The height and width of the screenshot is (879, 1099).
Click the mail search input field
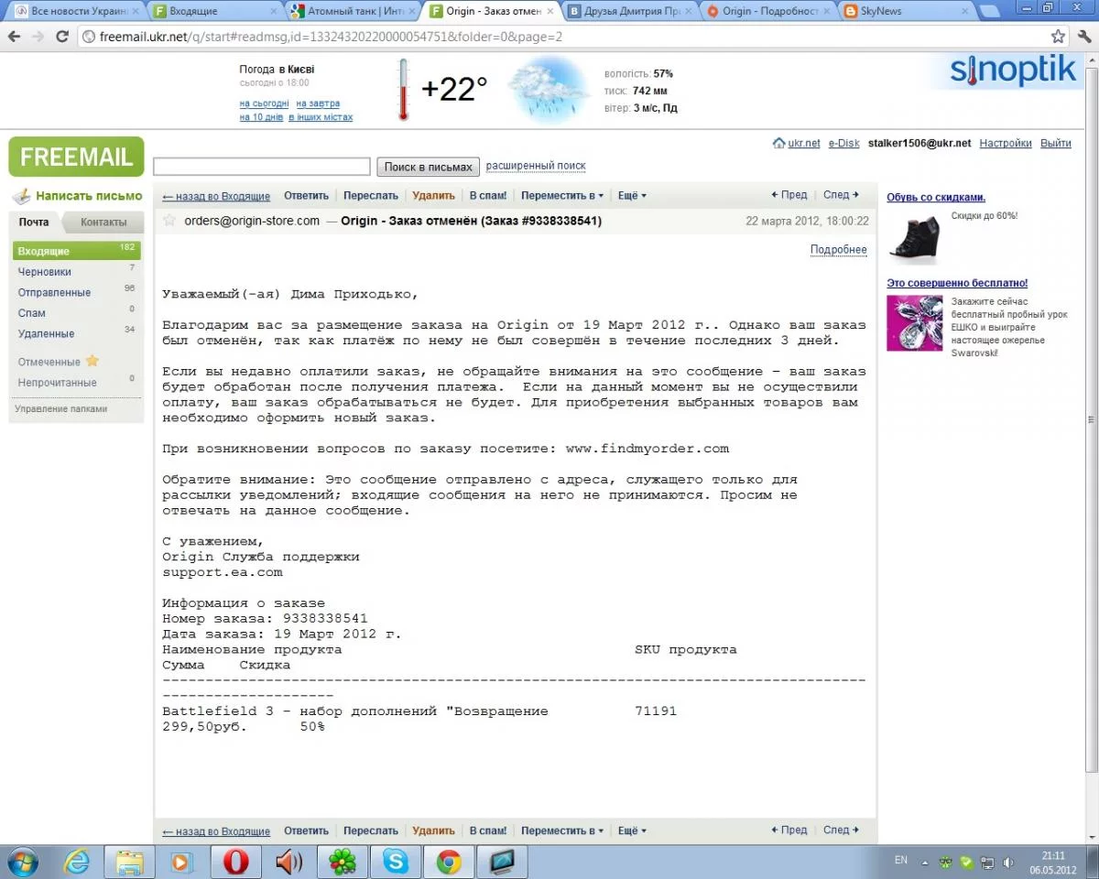261,167
